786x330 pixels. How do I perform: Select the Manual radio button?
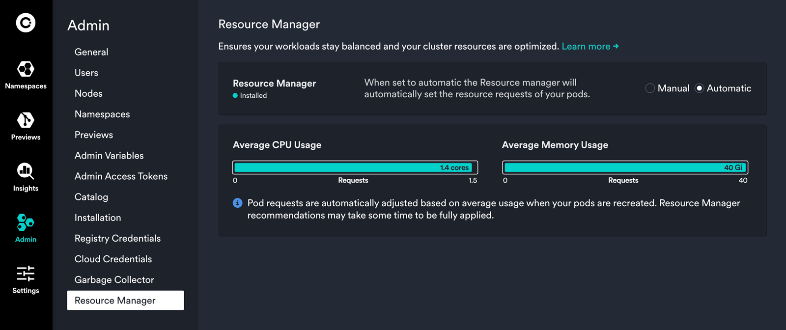click(650, 88)
